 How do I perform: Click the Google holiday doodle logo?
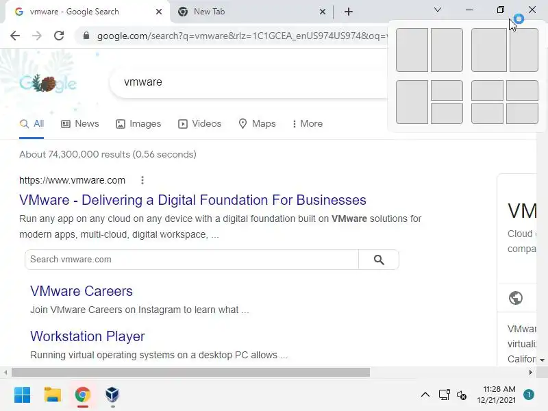pos(48,83)
